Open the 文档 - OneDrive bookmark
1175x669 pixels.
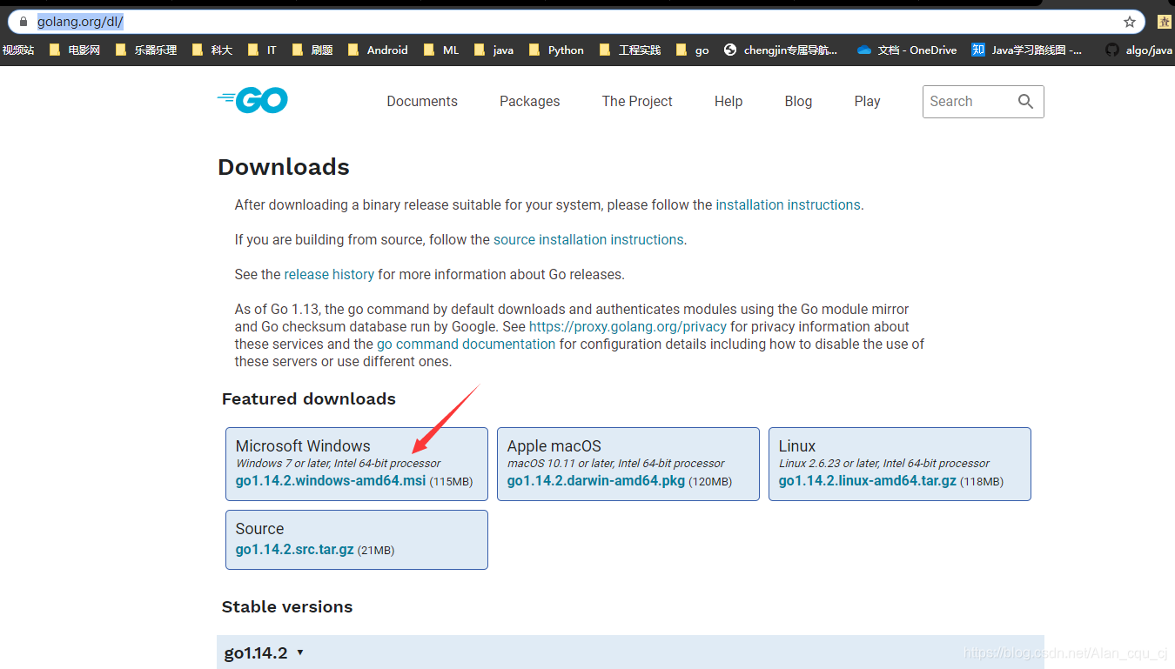tap(907, 50)
